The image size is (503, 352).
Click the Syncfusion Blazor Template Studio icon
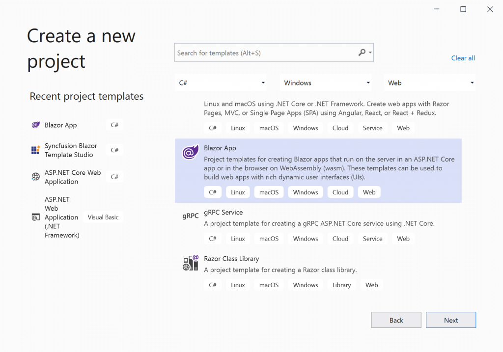[x=35, y=150]
